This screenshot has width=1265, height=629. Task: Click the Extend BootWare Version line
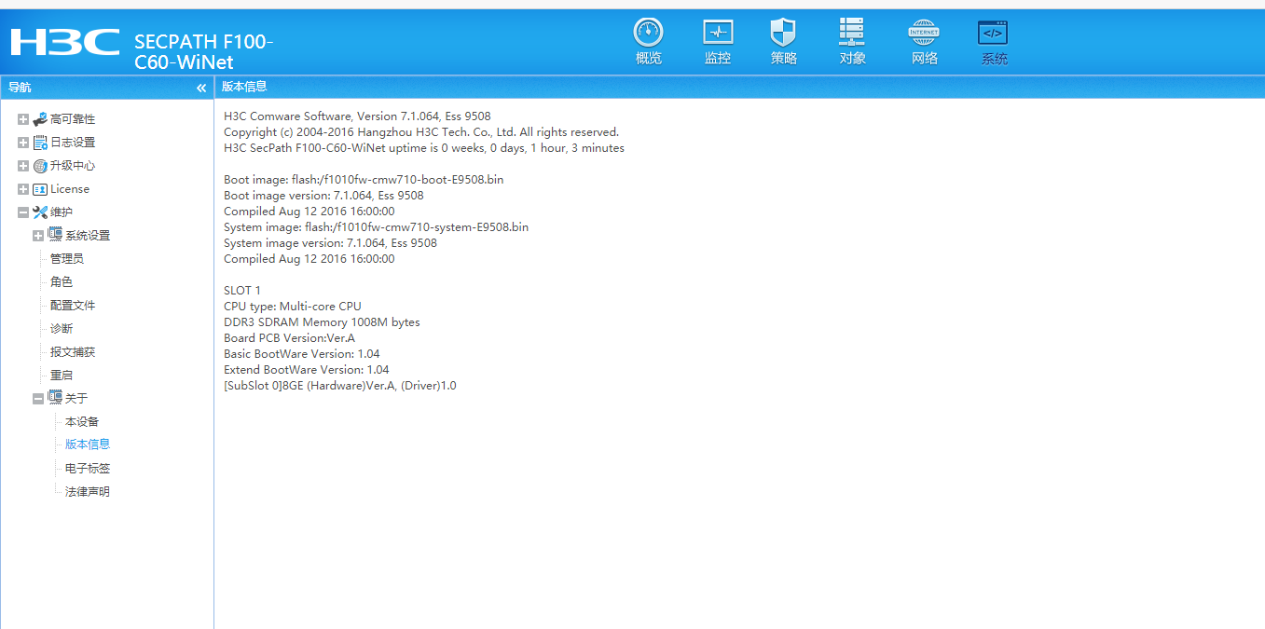click(307, 370)
